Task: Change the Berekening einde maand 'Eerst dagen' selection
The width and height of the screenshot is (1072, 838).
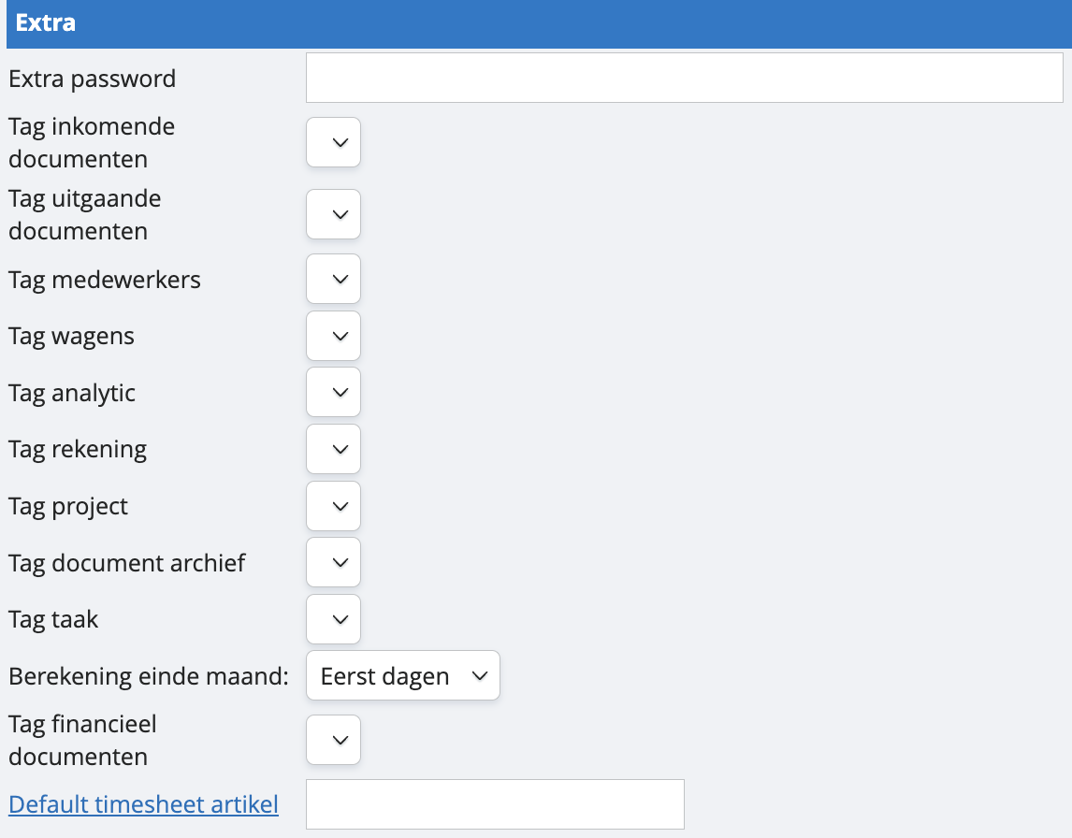Action: pyautogui.click(x=403, y=675)
